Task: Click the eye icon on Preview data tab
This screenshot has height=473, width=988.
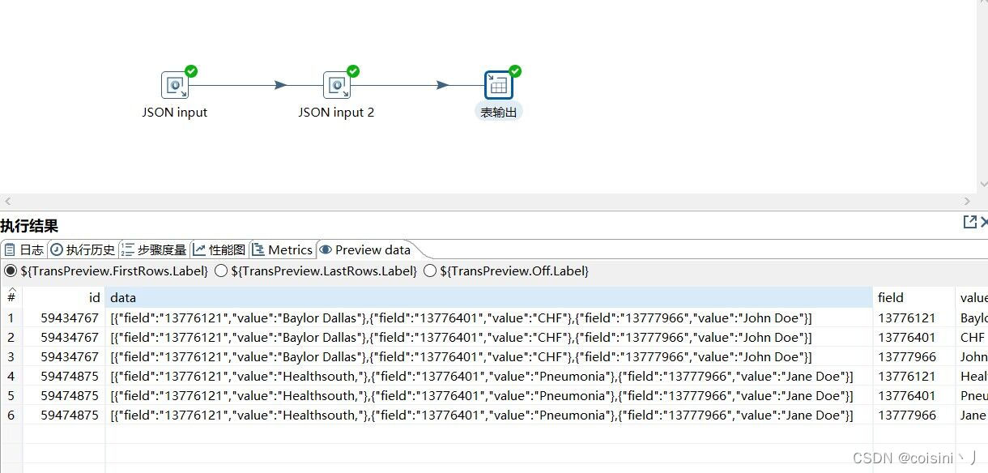Action: pyautogui.click(x=326, y=249)
